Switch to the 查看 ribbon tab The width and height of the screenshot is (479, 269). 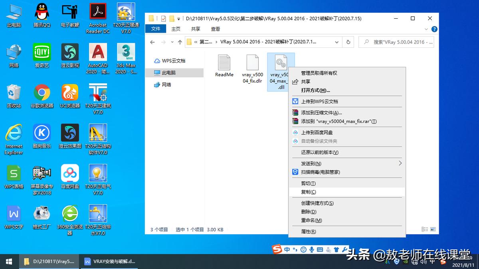(215, 29)
